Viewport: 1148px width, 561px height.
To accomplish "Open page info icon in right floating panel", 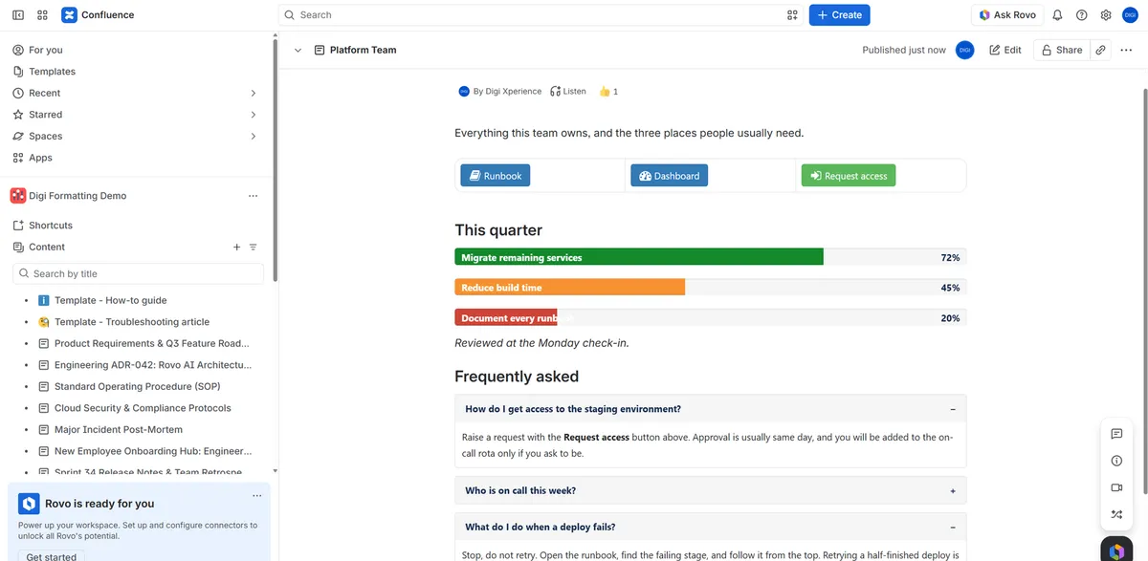I will [x=1116, y=461].
